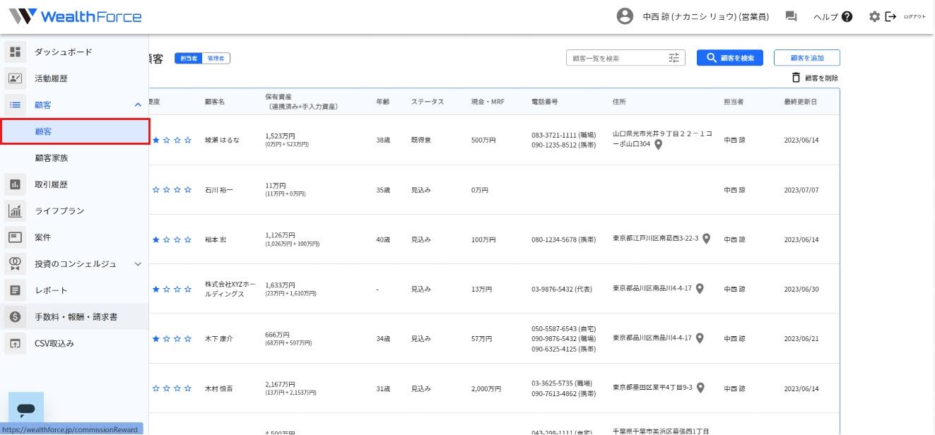Open customer 木下 康介

218,339
